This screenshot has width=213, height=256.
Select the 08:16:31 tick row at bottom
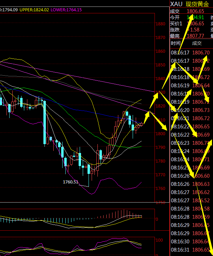tap(191, 250)
